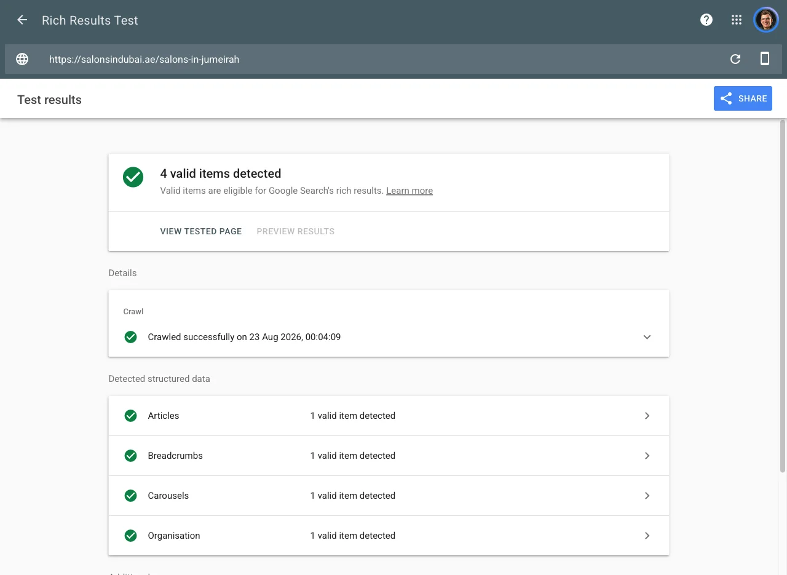Select the Carousels label text

point(168,496)
